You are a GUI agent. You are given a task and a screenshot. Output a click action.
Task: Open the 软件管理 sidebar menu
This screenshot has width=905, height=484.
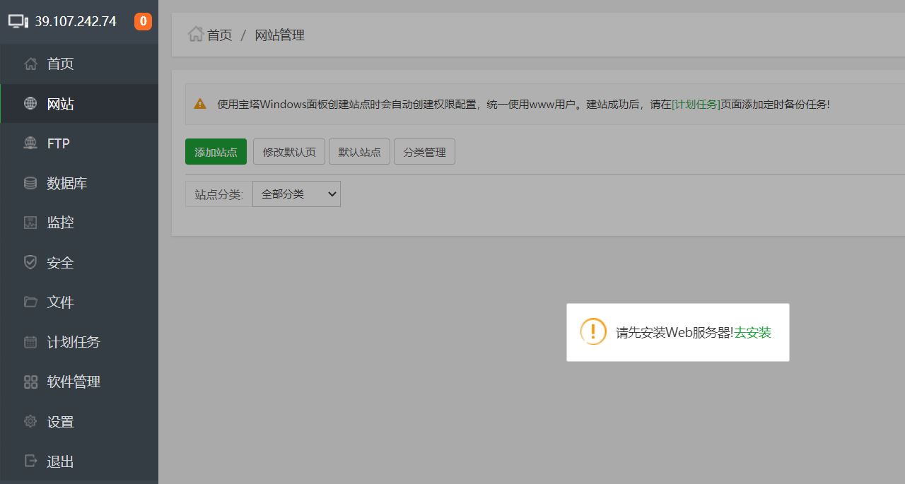(79, 382)
